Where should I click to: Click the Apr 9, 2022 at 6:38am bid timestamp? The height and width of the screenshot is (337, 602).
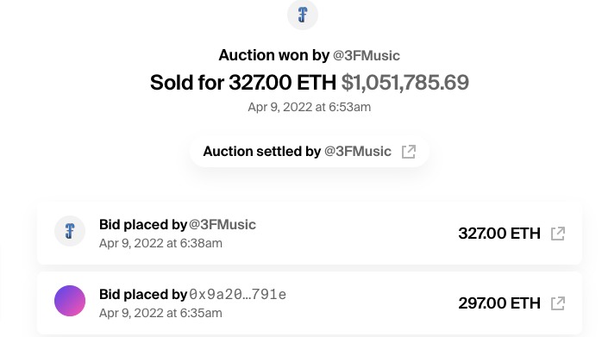160,243
